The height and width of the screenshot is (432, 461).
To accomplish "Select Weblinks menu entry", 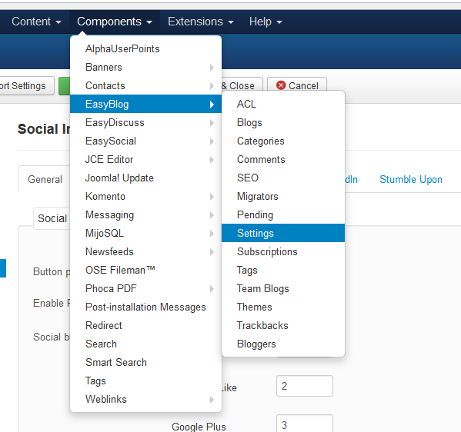I will (145, 400).
